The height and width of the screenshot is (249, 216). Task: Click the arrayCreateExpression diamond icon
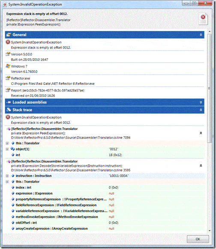(13, 228)
